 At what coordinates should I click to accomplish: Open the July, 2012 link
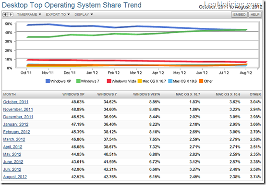tap(12, 169)
